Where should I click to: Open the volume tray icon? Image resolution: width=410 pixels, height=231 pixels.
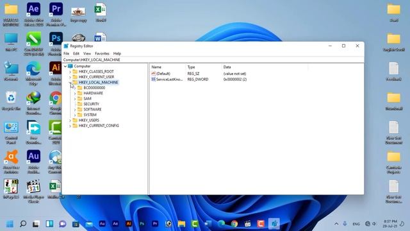click(x=374, y=224)
